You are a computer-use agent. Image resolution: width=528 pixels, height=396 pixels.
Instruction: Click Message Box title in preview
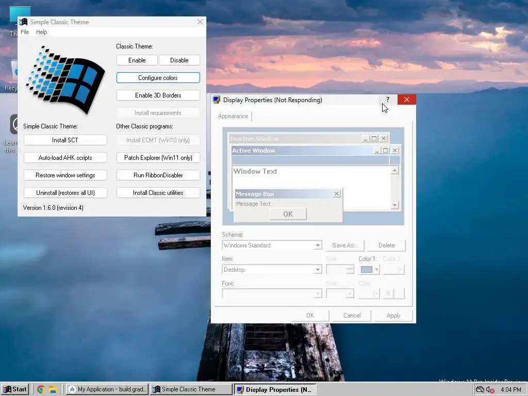[255, 194]
